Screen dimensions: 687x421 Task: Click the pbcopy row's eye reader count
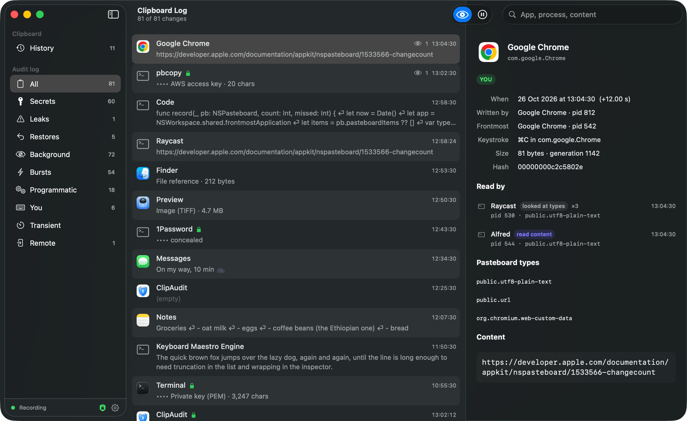[x=421, y=73]
